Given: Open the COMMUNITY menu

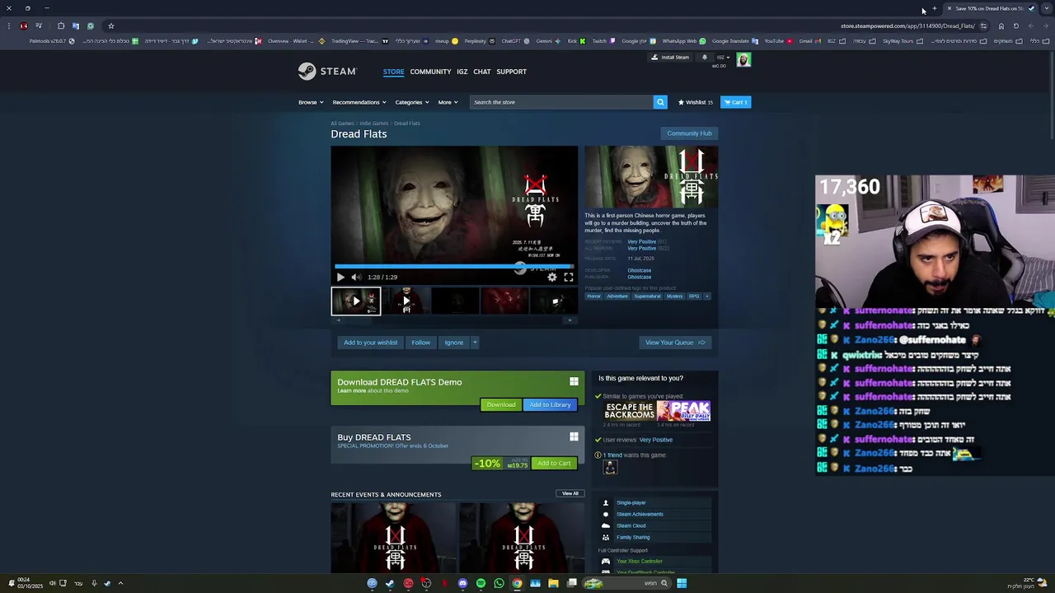Looking at the screenshot, I should pyautogui.click(x=430, y=72).
